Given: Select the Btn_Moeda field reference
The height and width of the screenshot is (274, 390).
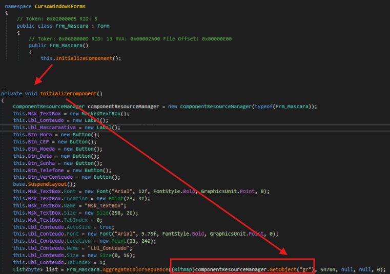Looking at the screenshot, I should tap(39, 149).
